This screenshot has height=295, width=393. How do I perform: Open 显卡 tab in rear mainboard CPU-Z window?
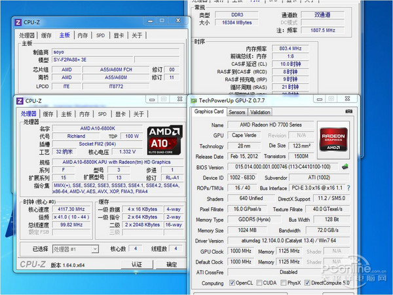coord(119,35)
